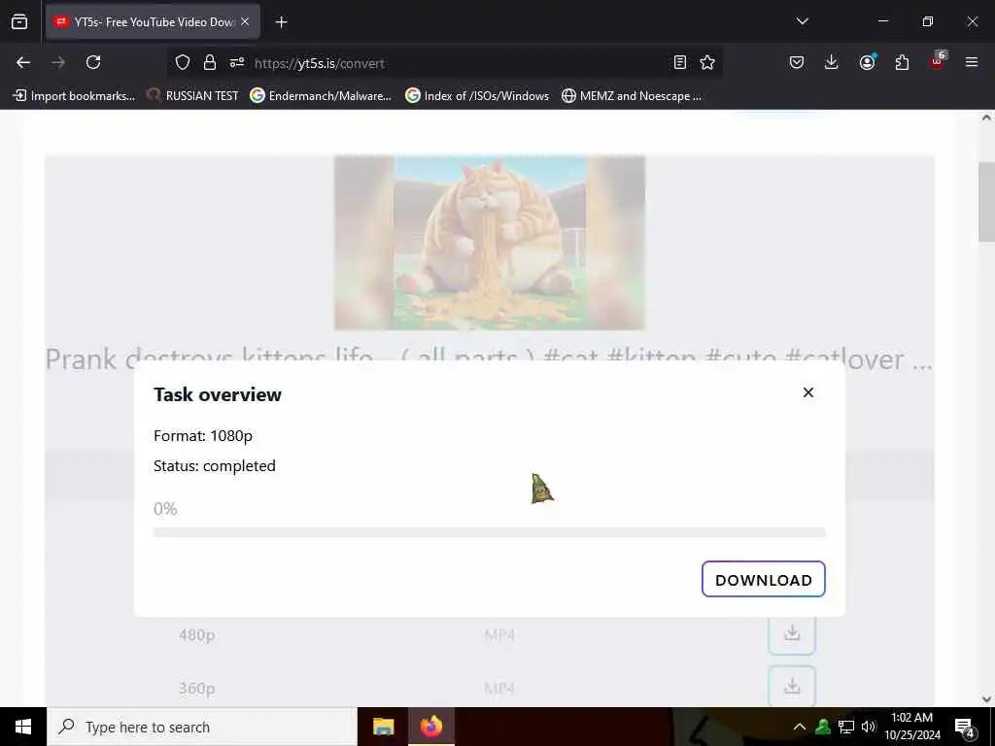The height and width of the screenshot is (746, 995).
Task: Click scrollbar down arrow
Action: [x=986, y=699]
